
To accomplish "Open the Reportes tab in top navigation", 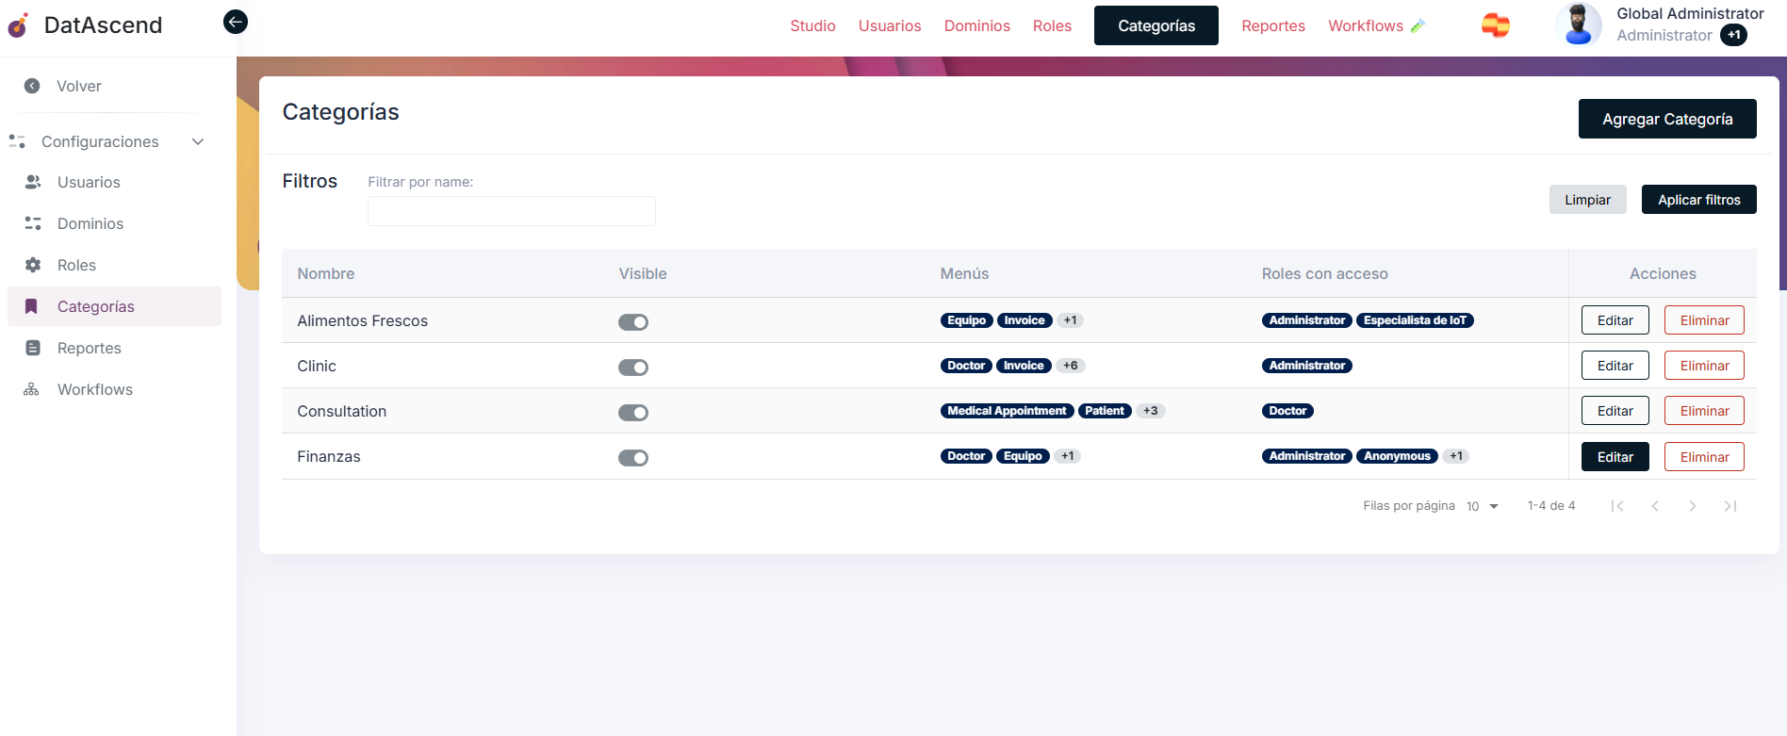I will pyautogui.click(x=1272, y=25).
